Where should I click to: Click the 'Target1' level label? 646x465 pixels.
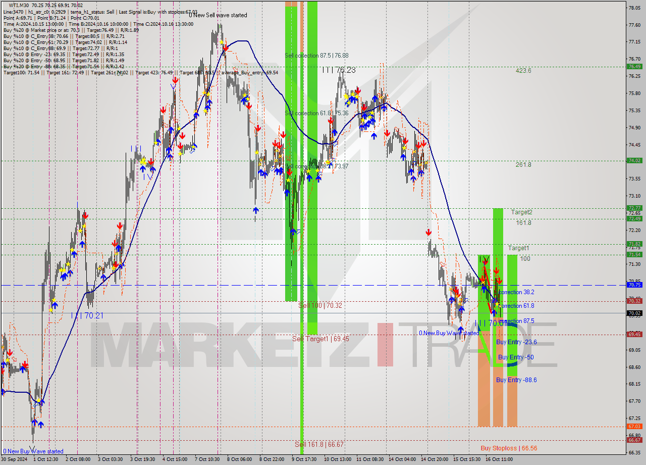(x=518, y=248)
